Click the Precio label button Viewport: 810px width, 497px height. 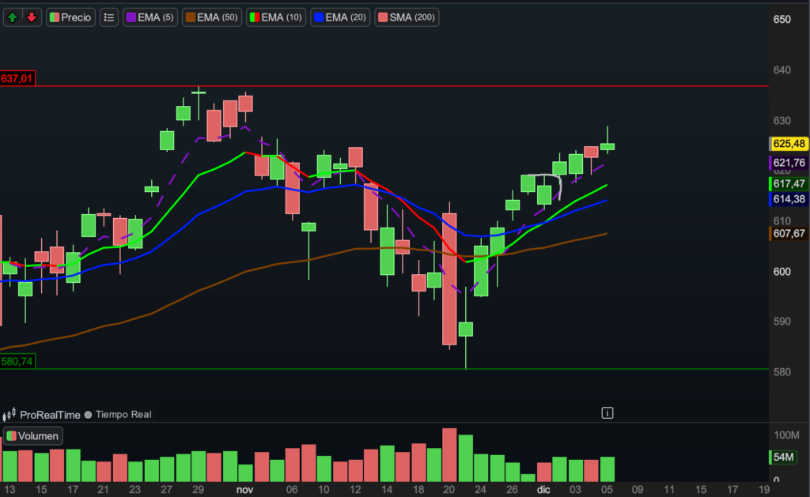tap(76, 17)
